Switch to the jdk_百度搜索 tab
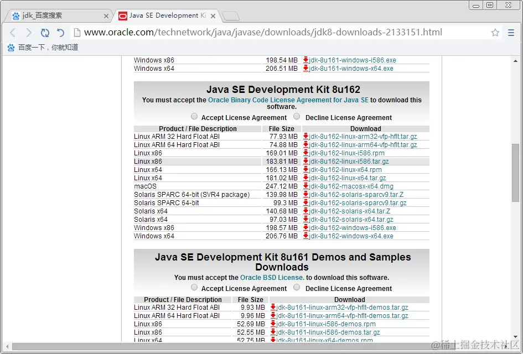 pyautogui.click(x=58, y=15)
